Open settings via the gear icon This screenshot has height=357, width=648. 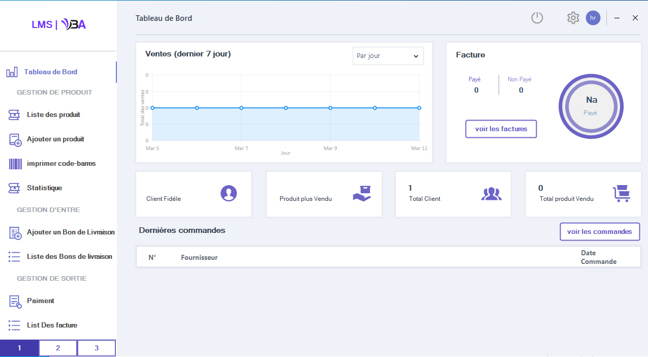pyautogui.click(x=573, y=18)
